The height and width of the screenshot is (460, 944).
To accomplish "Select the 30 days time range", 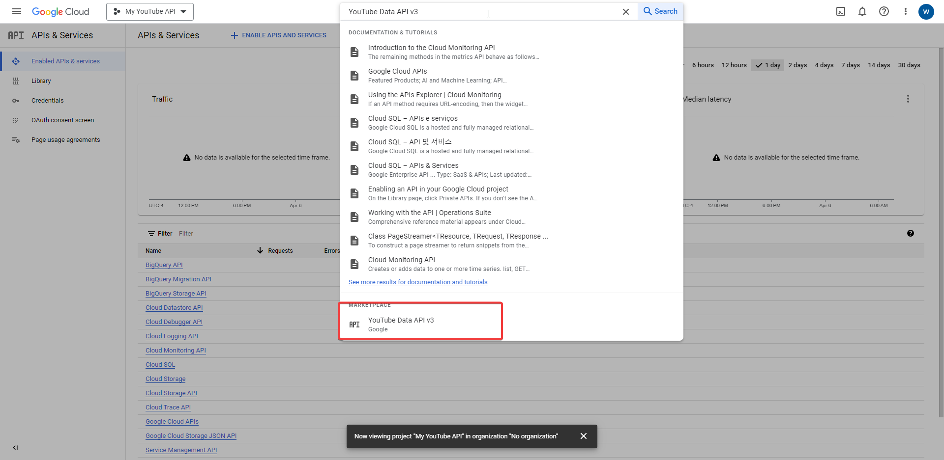I will point(910,65).
